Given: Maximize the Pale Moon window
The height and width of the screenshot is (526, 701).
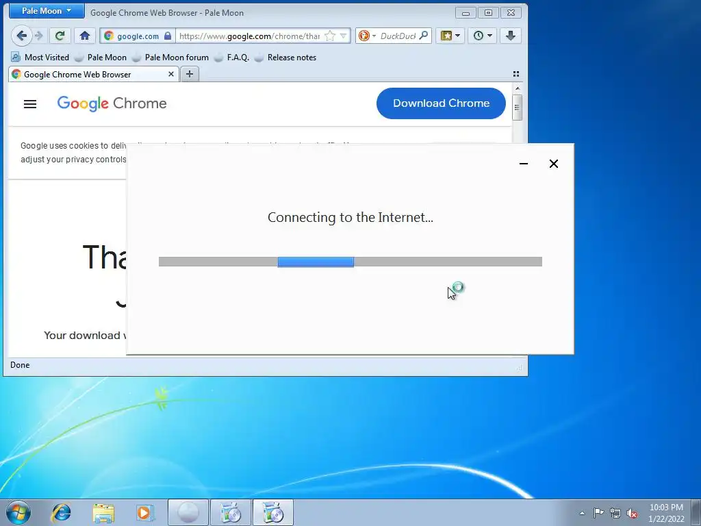Looking at the screenshot, I should [488, 13].
